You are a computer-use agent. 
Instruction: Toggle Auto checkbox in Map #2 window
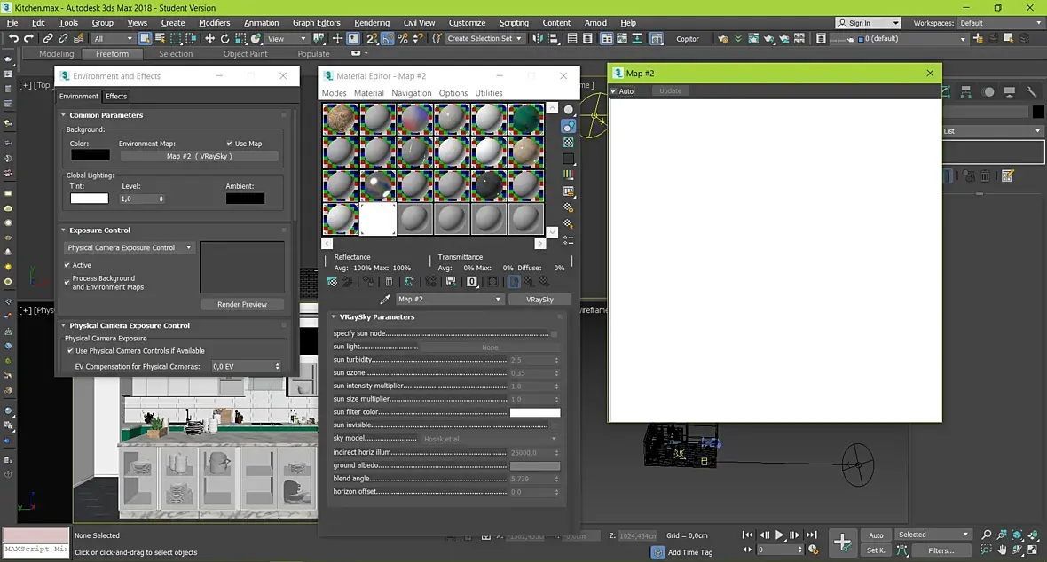click(614, 91)
